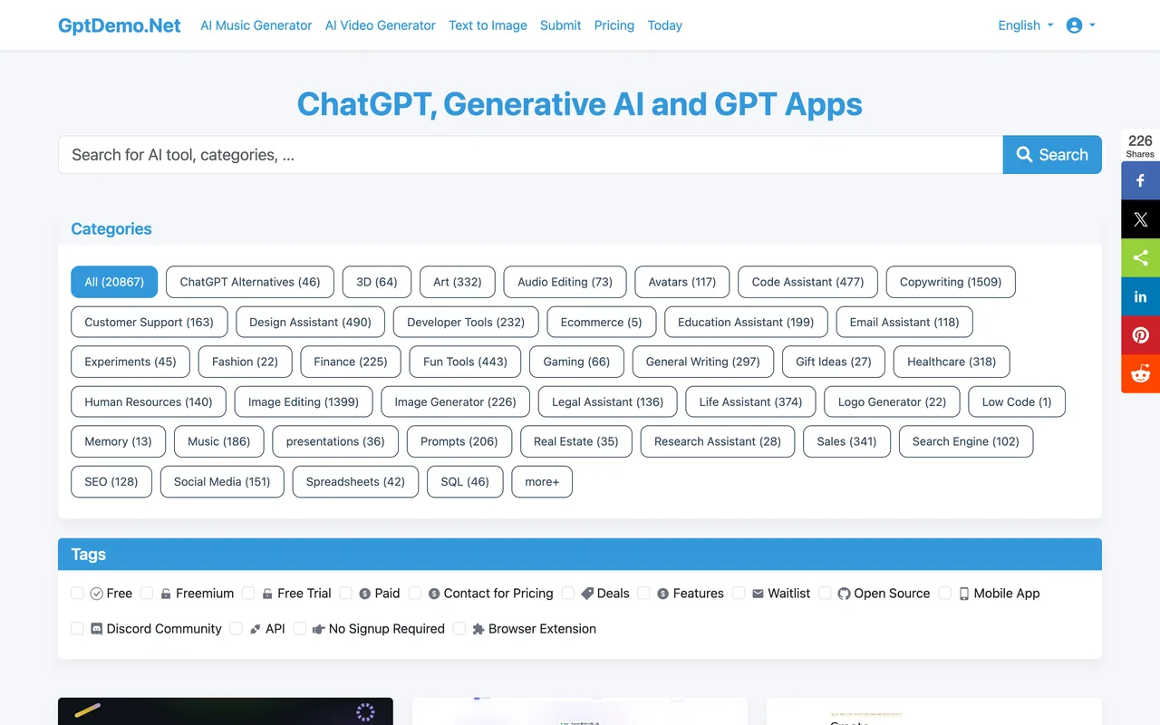
Task: Choose the Image Generator (226) category
Action: tap(456, 401)
